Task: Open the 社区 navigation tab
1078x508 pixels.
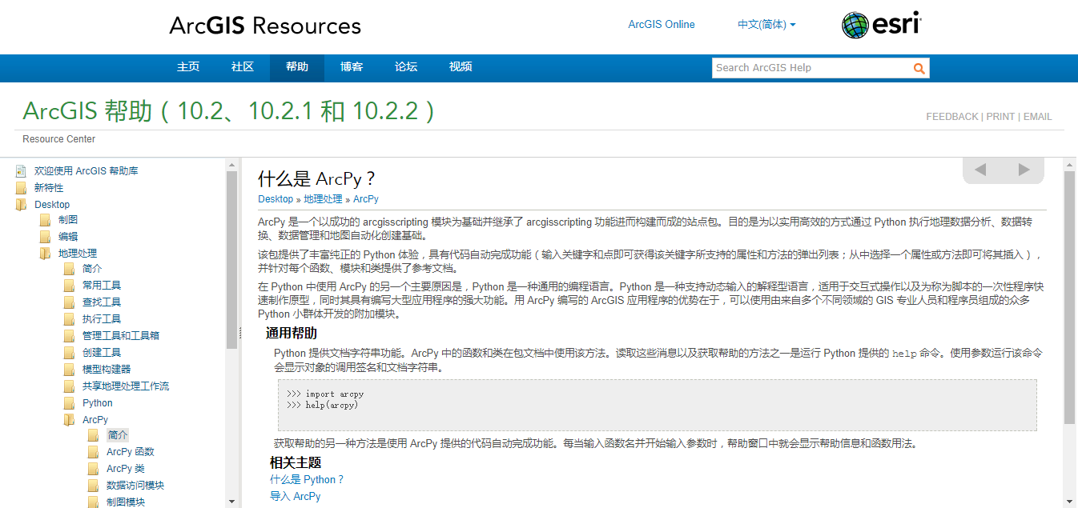Action: [x=243, y=67]
